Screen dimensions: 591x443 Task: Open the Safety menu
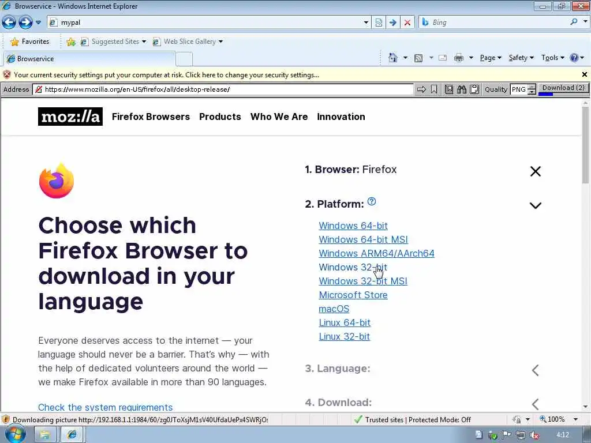[521, 58]
